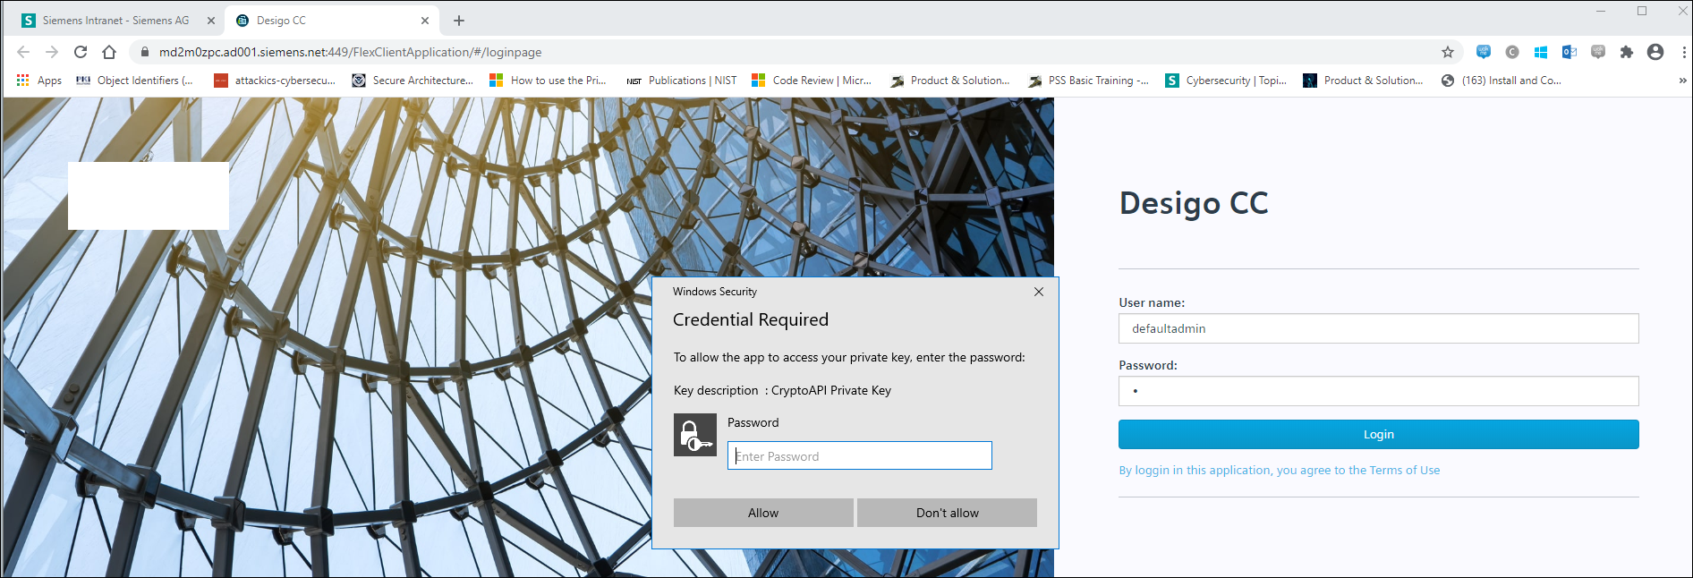View site info via padlock icon

145,52
